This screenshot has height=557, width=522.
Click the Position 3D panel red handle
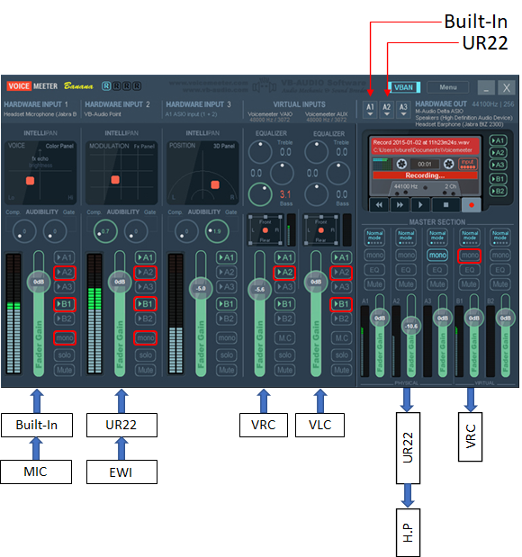coord(215,184)
